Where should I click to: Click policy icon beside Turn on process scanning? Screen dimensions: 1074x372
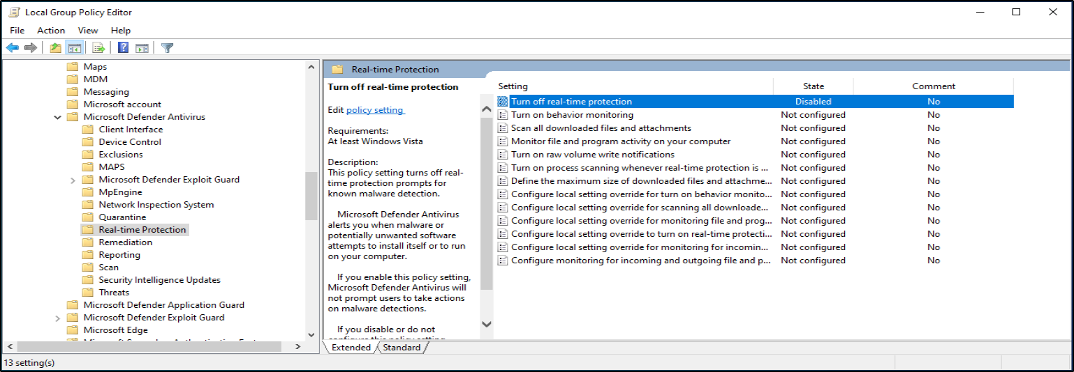click(503, 168)
